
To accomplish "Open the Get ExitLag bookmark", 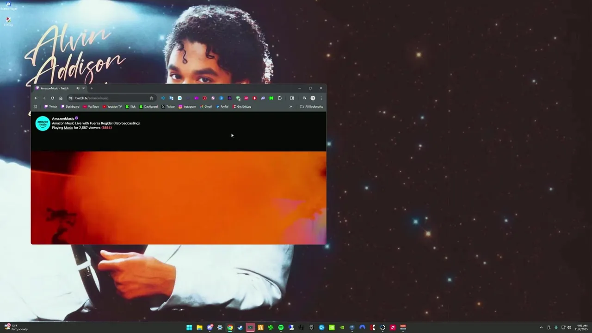I will [242, 107].
